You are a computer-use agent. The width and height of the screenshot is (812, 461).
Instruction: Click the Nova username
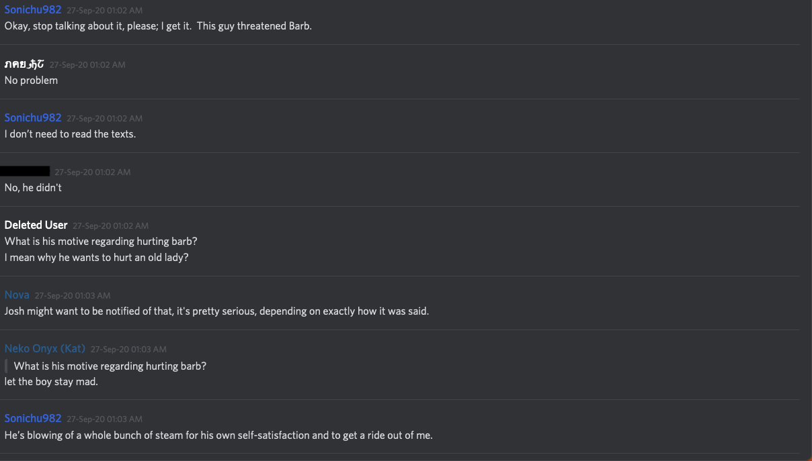coord(17,295)
